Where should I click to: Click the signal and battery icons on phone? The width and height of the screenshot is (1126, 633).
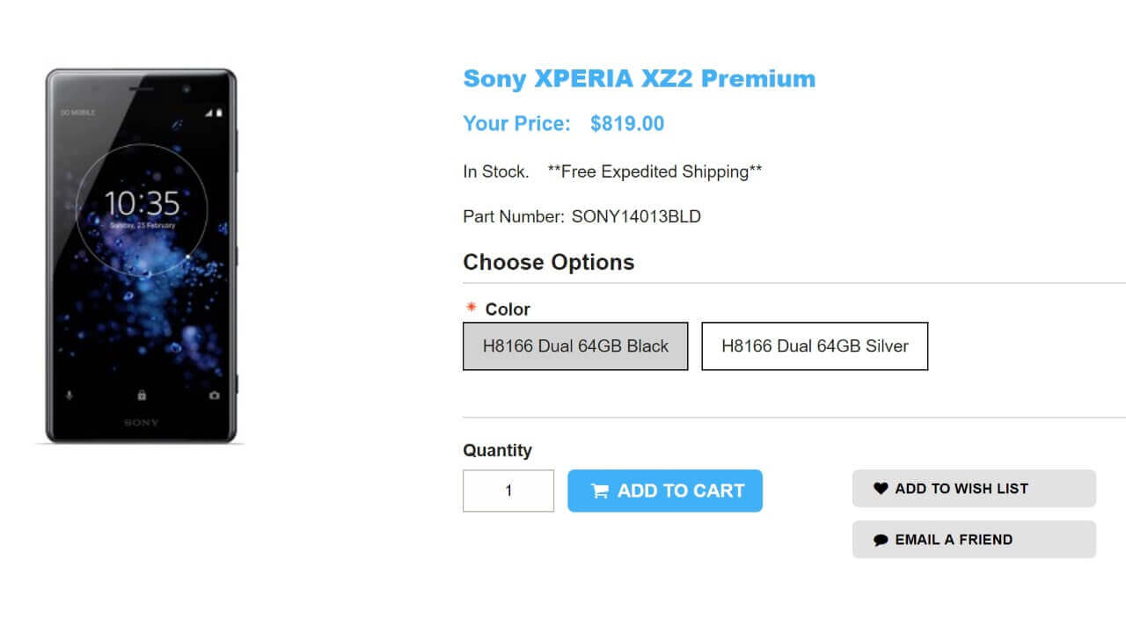tap(214, 113)
